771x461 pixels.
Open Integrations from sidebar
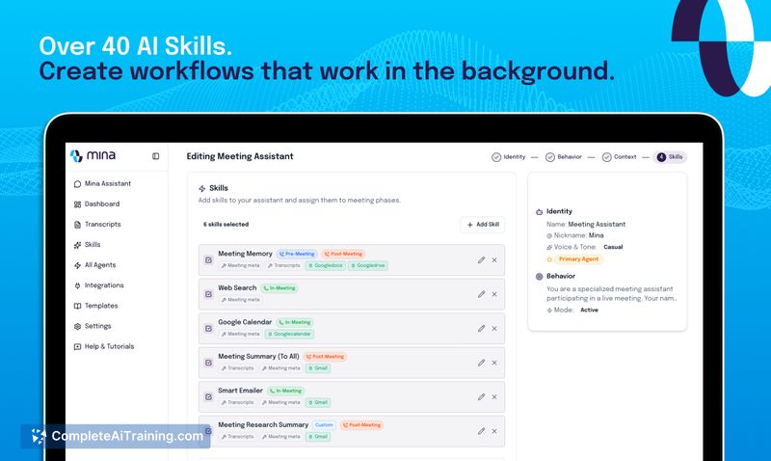click(99, 285)
